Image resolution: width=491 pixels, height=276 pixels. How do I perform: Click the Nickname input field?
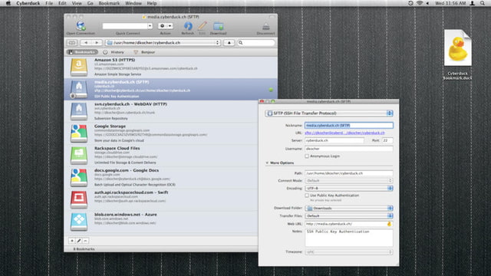[x=349, y=125]
